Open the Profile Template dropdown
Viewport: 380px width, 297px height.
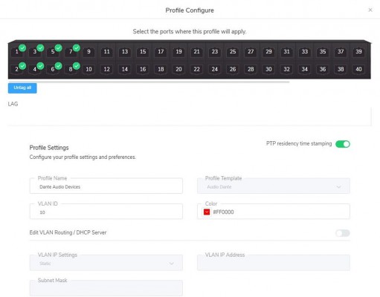[274, 186]
